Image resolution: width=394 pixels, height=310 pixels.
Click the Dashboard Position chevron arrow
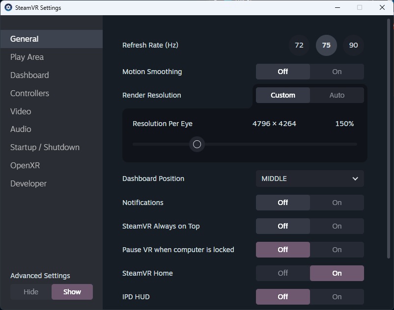355,179
